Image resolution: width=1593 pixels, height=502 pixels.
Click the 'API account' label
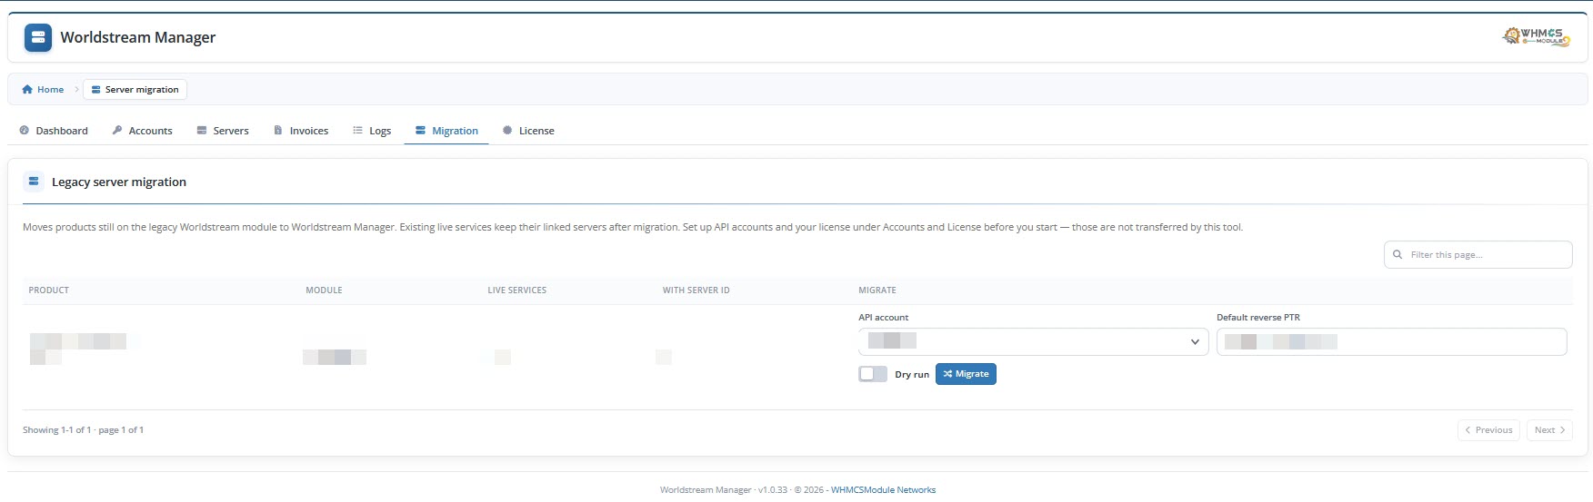883,318
